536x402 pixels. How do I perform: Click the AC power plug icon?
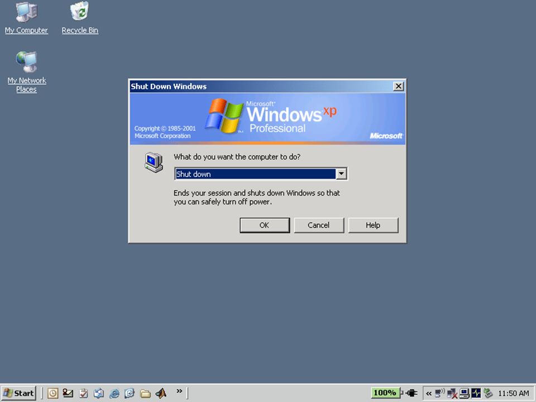[x=412, y=393]
